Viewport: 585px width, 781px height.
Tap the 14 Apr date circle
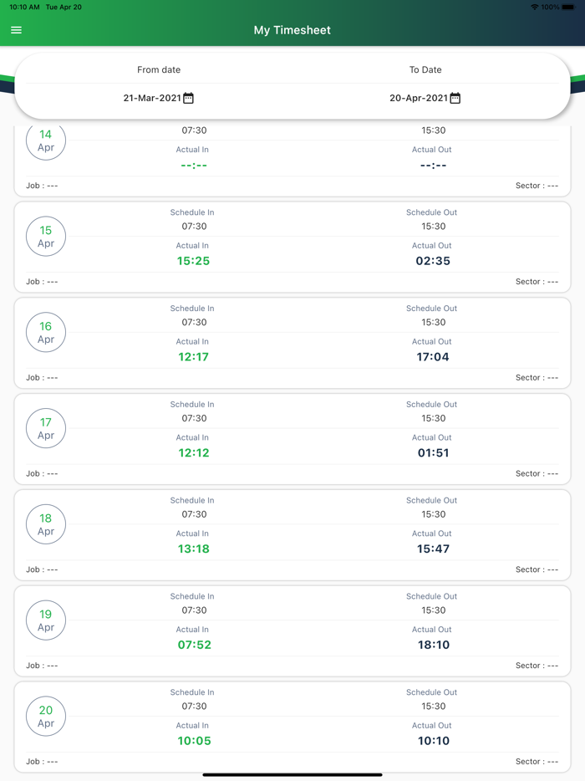(46, 140)
